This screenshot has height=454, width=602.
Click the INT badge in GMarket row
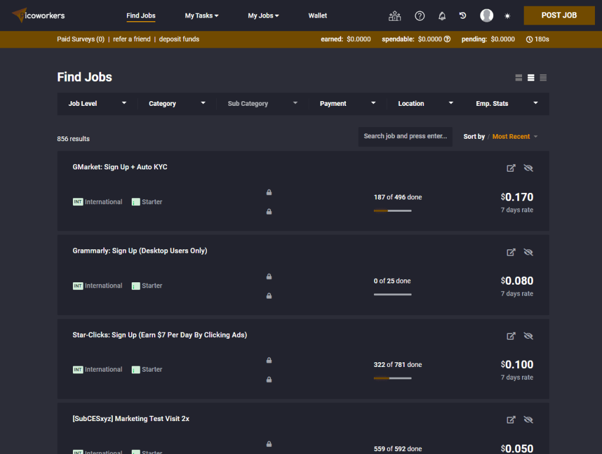[x=78, y=202]
